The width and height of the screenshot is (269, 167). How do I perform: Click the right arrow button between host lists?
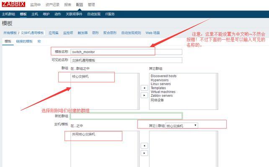pyautogui.click(x=144, y=153)
